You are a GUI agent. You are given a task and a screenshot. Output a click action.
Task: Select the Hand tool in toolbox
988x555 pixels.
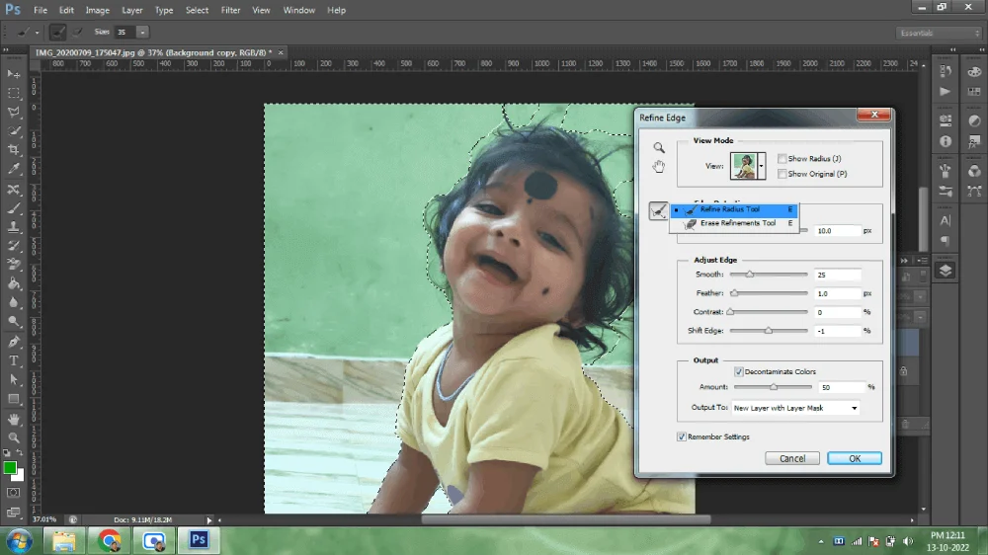point(13,419)
